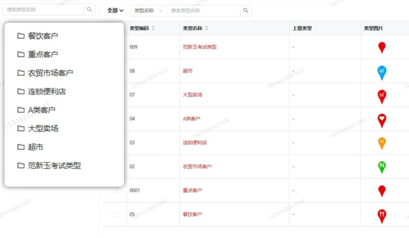Open the 类型名称 search field selector
Viewport: 409px width, 238px height.
148,11
